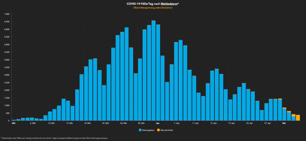306x141 pixels.
Task: Click the bold 'Apr' axis label
Action: (x=158, y=123)
